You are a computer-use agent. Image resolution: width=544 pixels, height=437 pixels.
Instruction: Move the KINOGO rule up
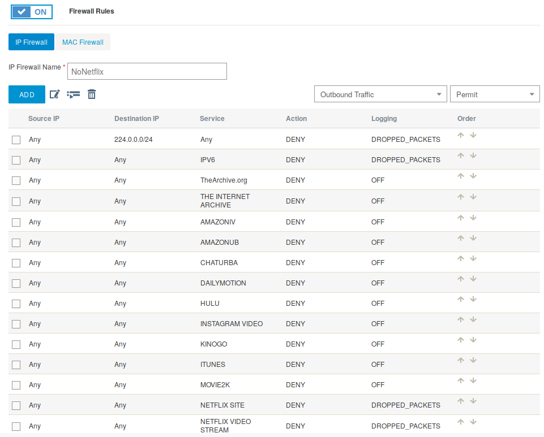click(461, 340)
